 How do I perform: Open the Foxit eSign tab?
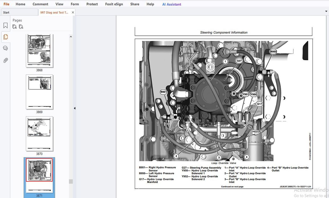[x=114, y=4]
